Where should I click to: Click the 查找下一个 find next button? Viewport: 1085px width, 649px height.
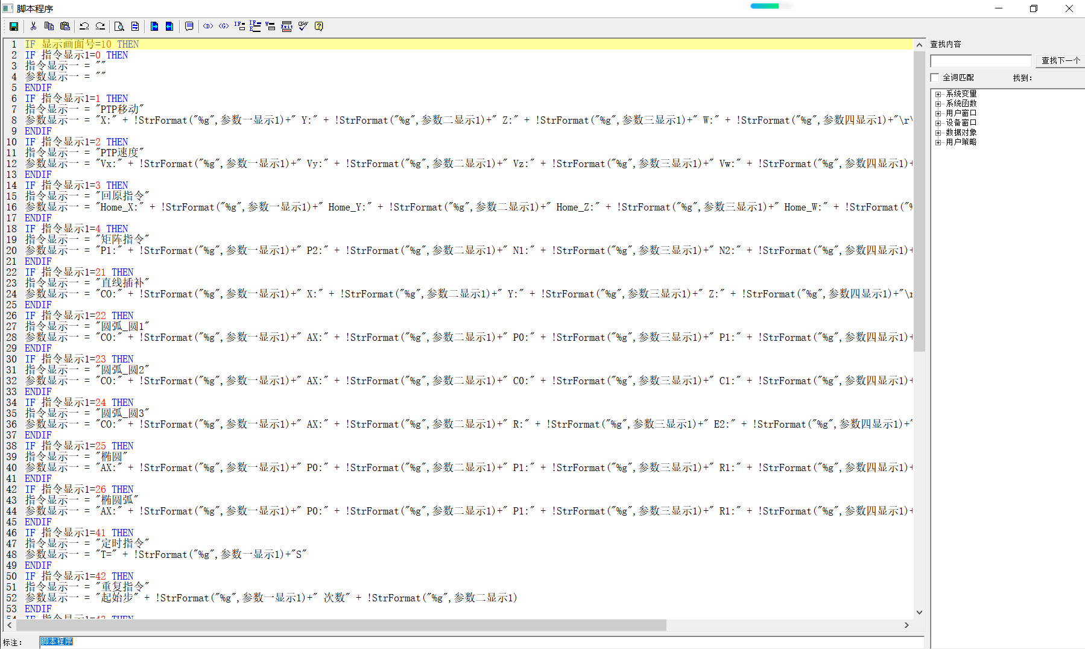click(x=1060, y=60)
